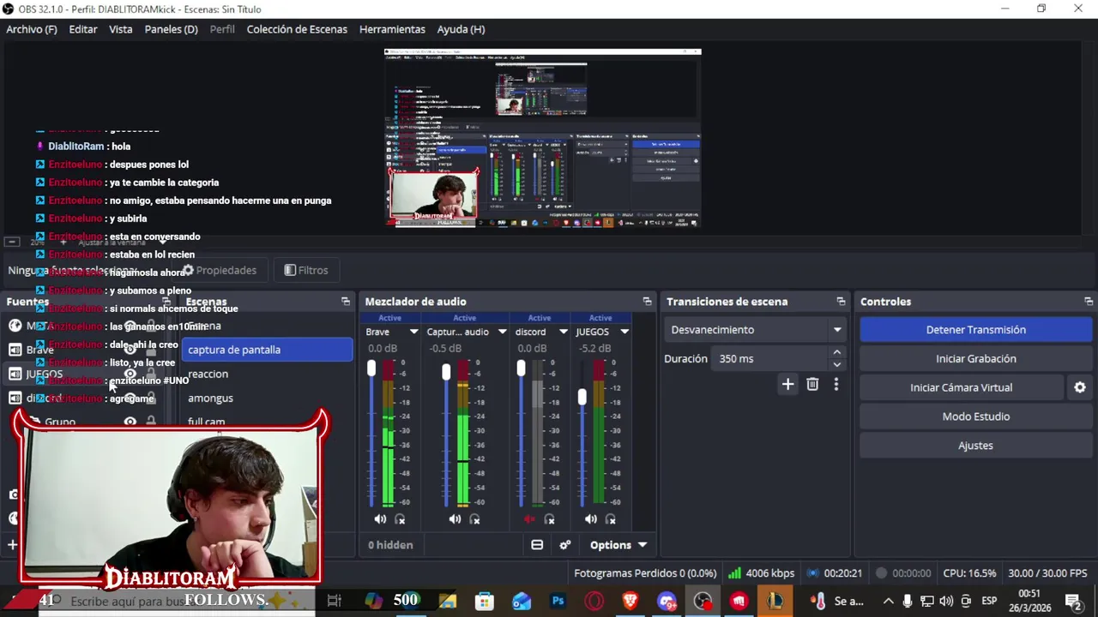Toggle monitoring headphone icon for Brave channel
The height and width of the screenshot is (617, 1098).
400,519
